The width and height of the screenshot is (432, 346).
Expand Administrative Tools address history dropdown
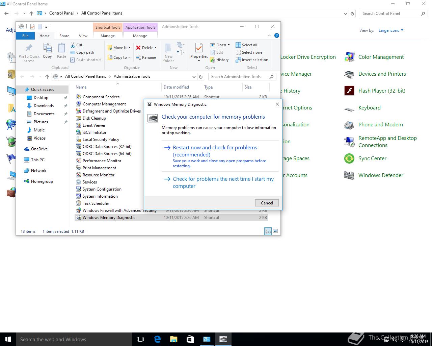[x=194, y=77]
